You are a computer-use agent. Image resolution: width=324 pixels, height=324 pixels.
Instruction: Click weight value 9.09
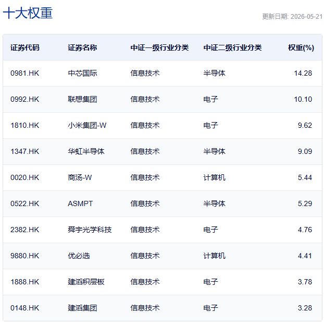tap(305, 151)
